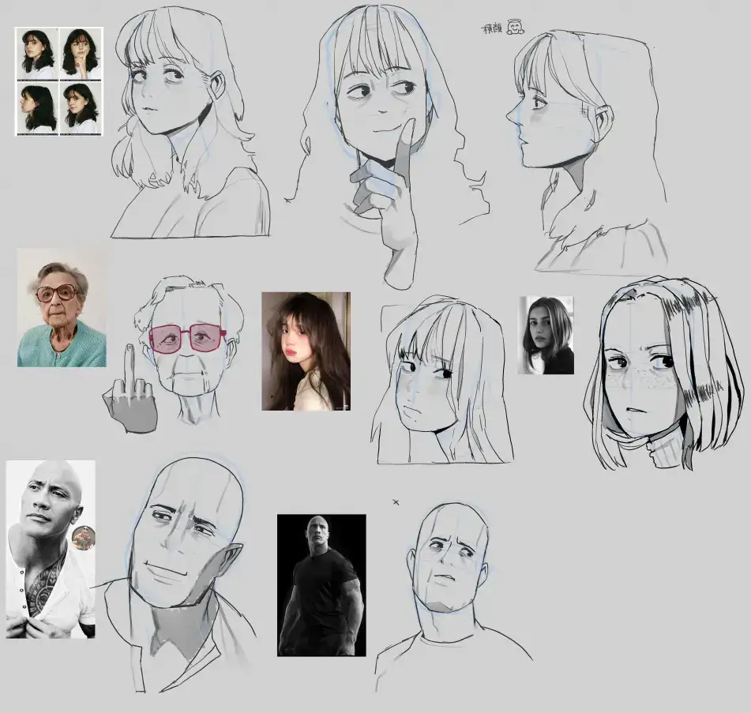Select the bald man in black t-shirt photo
Viewport: 751px width, 713px height.
321,585
